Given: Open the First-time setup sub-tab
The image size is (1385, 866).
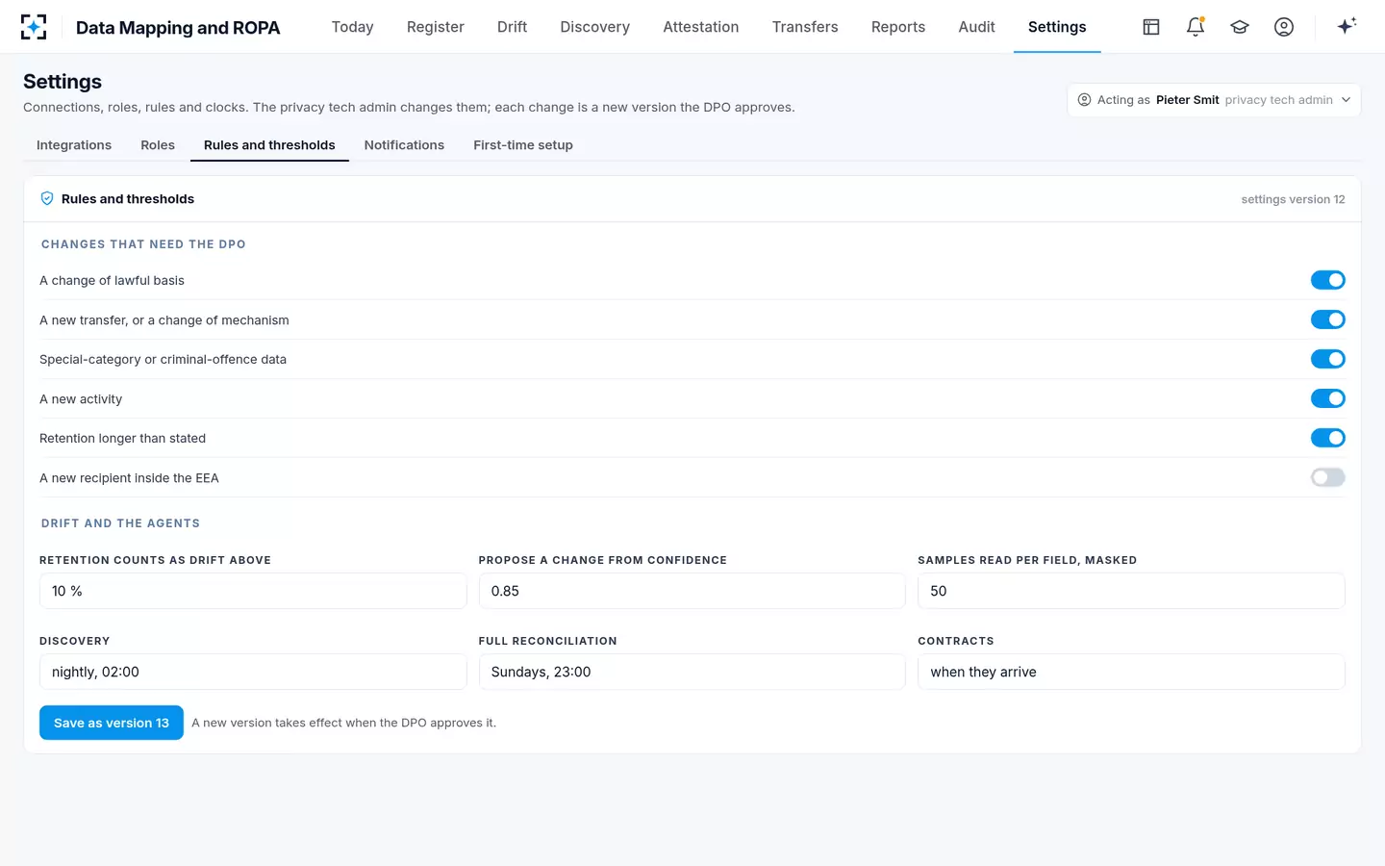Looking at the screenshot, I should [523, 145].
